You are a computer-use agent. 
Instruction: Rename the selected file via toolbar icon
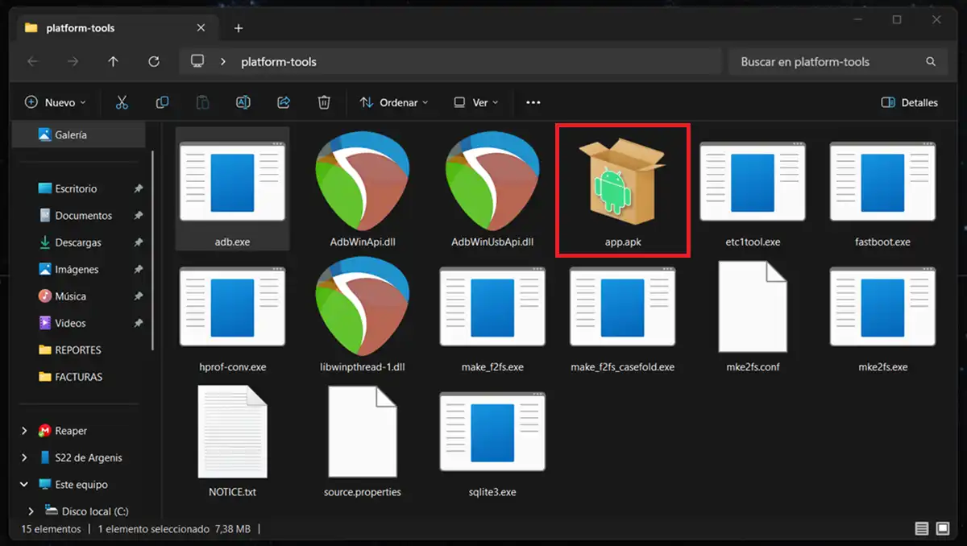tap(243, 102)
